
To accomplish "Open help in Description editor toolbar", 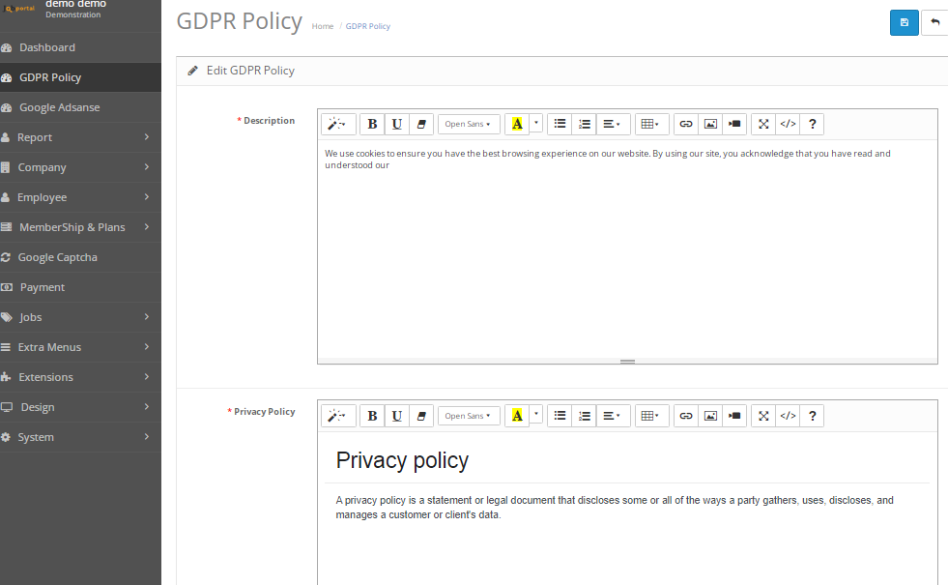I will click(x=812, y=125).
